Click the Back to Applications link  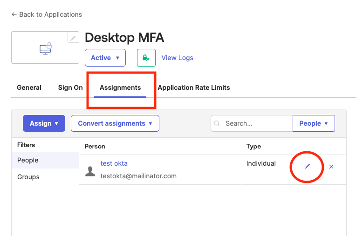point(47,14)
